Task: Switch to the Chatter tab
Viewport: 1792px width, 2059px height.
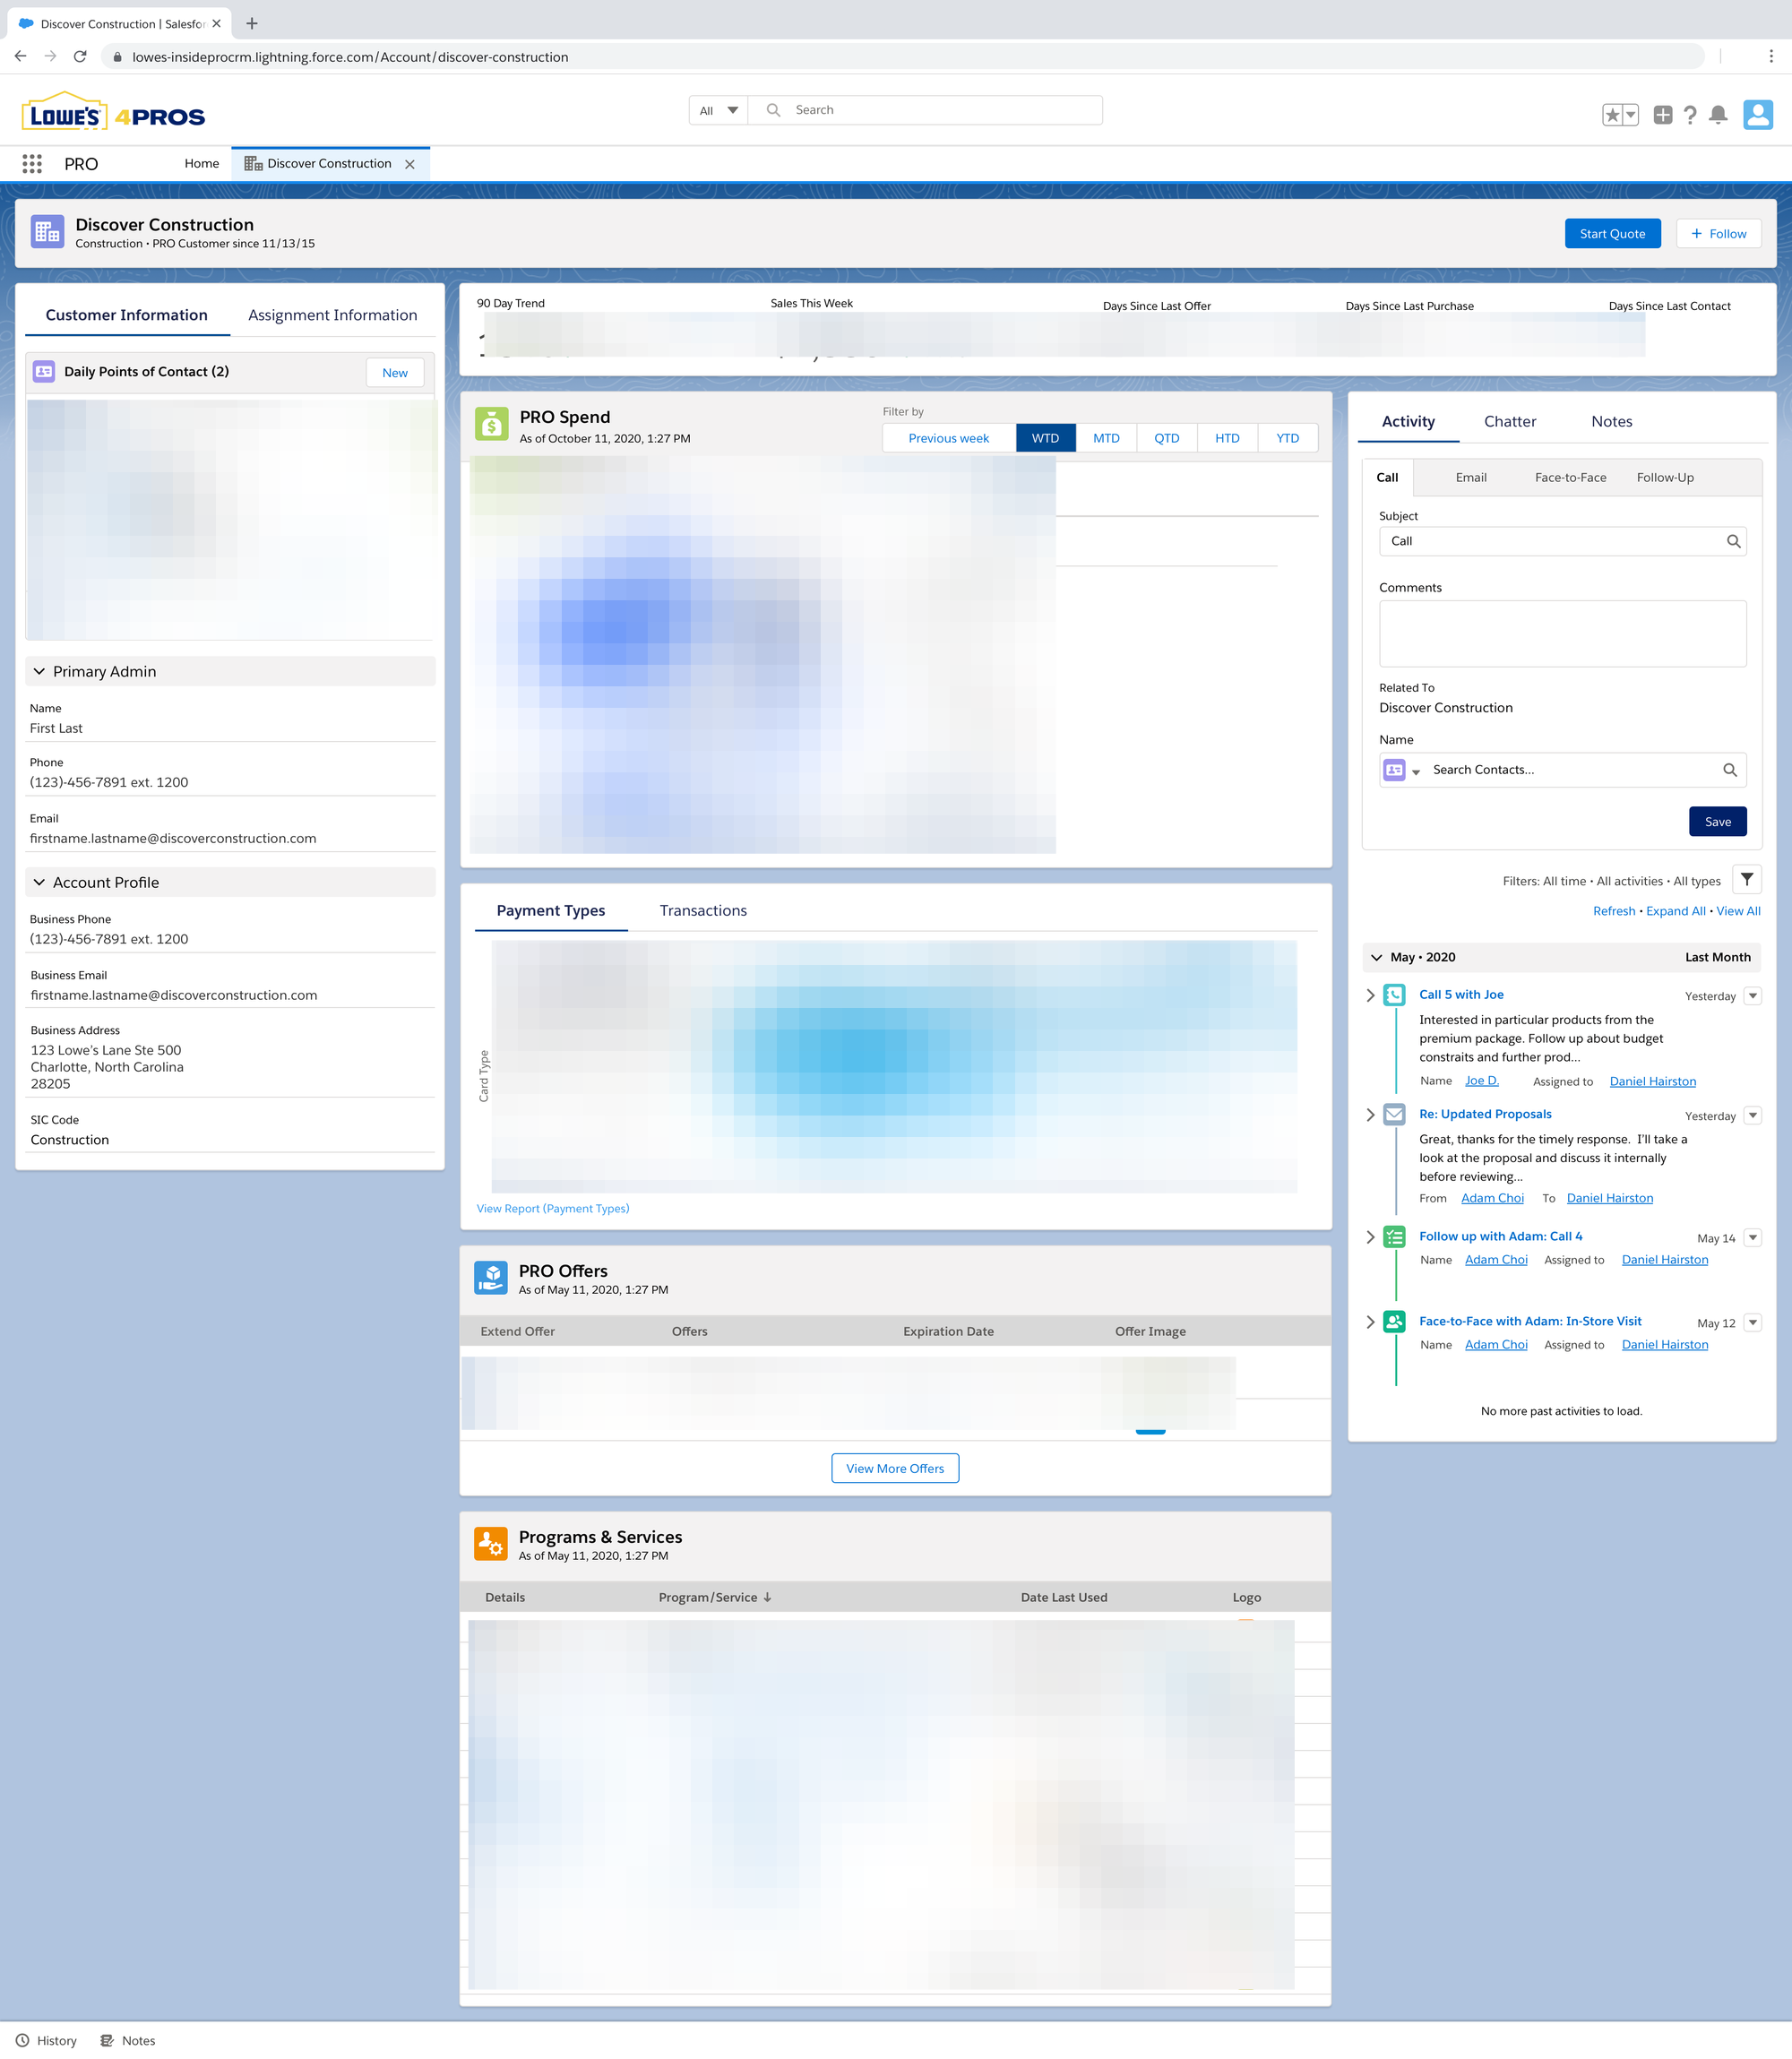Action: pos(1509,421)
